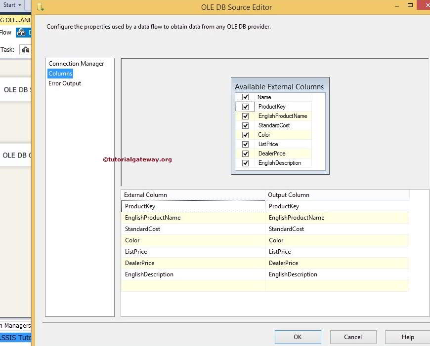This screenshot has height=346, width=430.
Task: Uncheck the Color column checkbox
Action: click(246, 135)
